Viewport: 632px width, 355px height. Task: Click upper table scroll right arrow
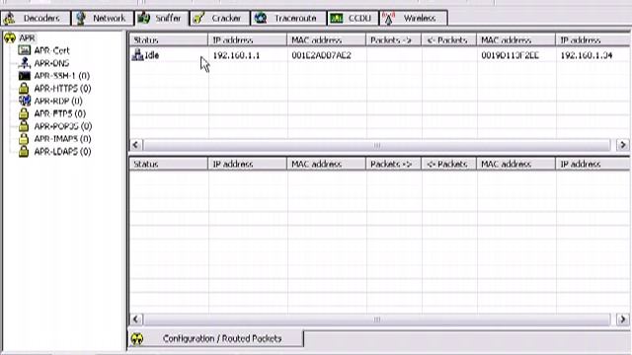click(623, 145)
